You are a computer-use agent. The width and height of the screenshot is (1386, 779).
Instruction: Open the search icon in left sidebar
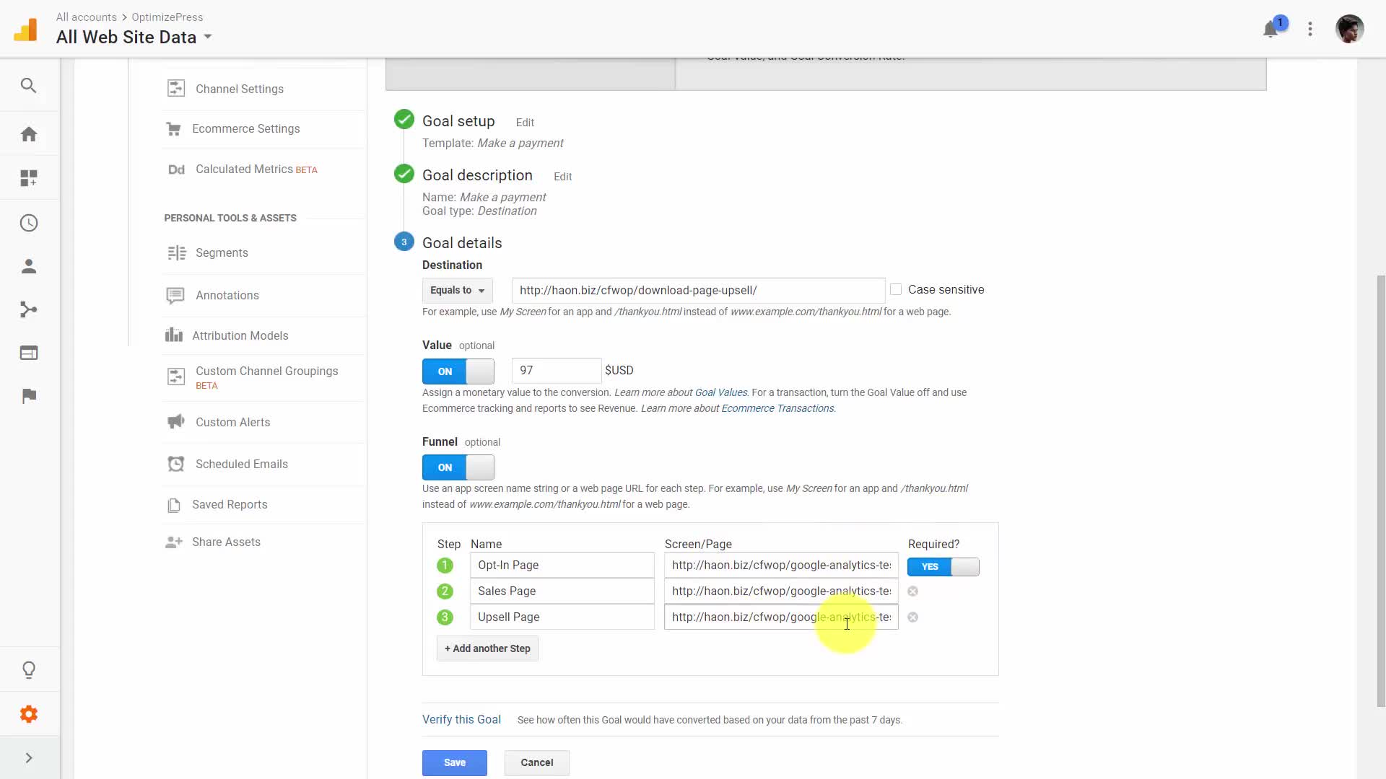[28, 86]
